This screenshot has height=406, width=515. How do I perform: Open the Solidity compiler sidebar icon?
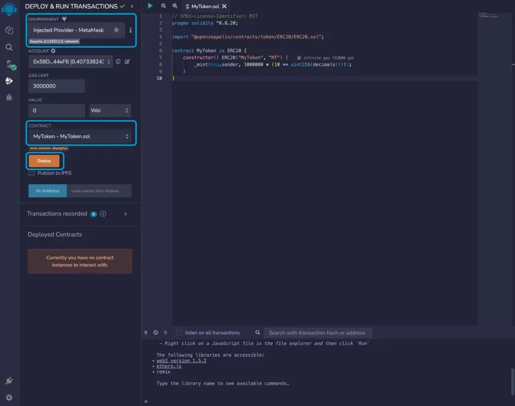point(10,64)
